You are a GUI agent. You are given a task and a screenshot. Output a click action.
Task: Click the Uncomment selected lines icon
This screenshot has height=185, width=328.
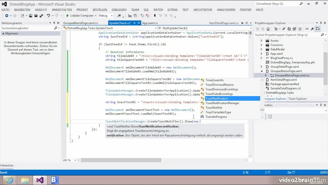point(148,16)
